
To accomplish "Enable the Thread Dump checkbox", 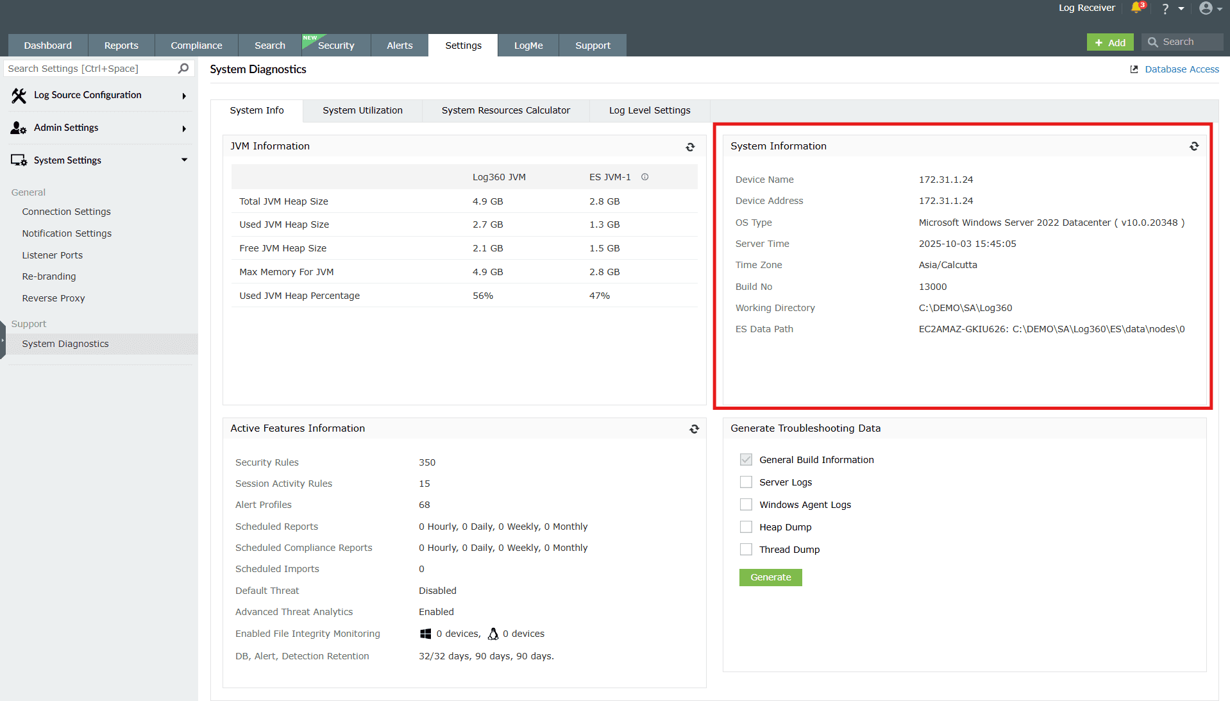I will pos(746,549).
